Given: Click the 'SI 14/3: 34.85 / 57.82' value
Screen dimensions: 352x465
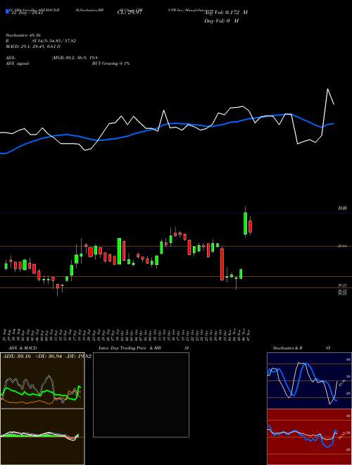Looking at the screenshot, I should [x=54, y=41].
